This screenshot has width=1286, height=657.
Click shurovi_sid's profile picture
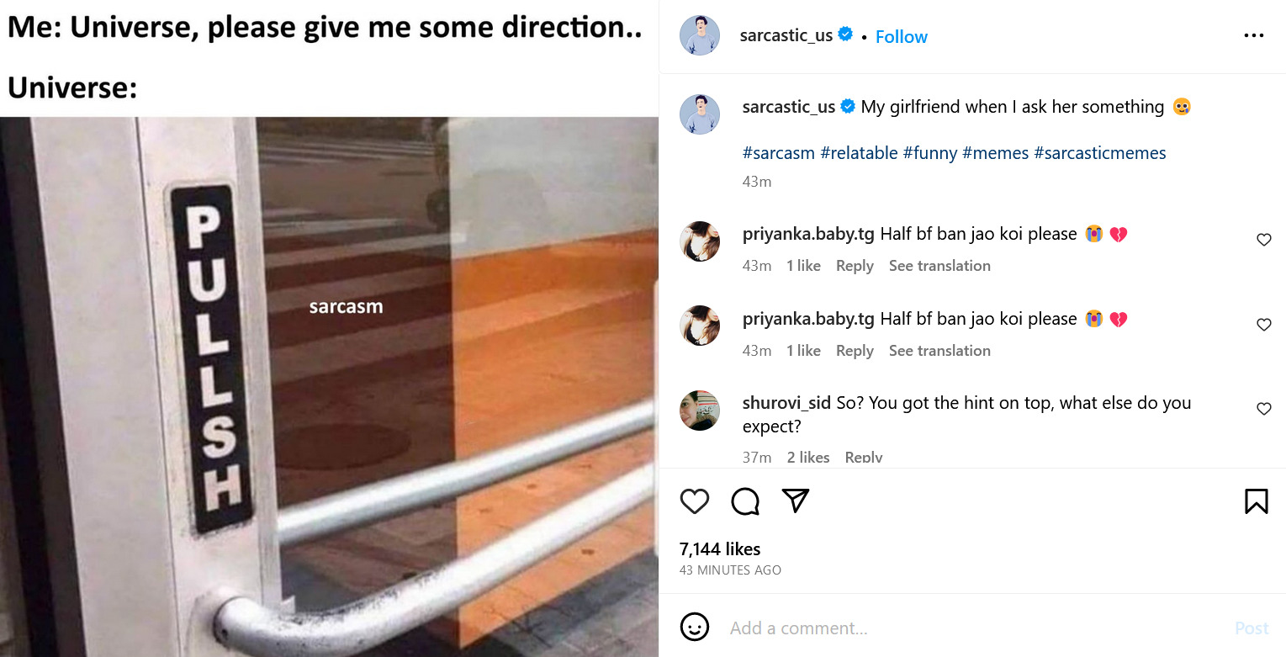tap(700, 411)
